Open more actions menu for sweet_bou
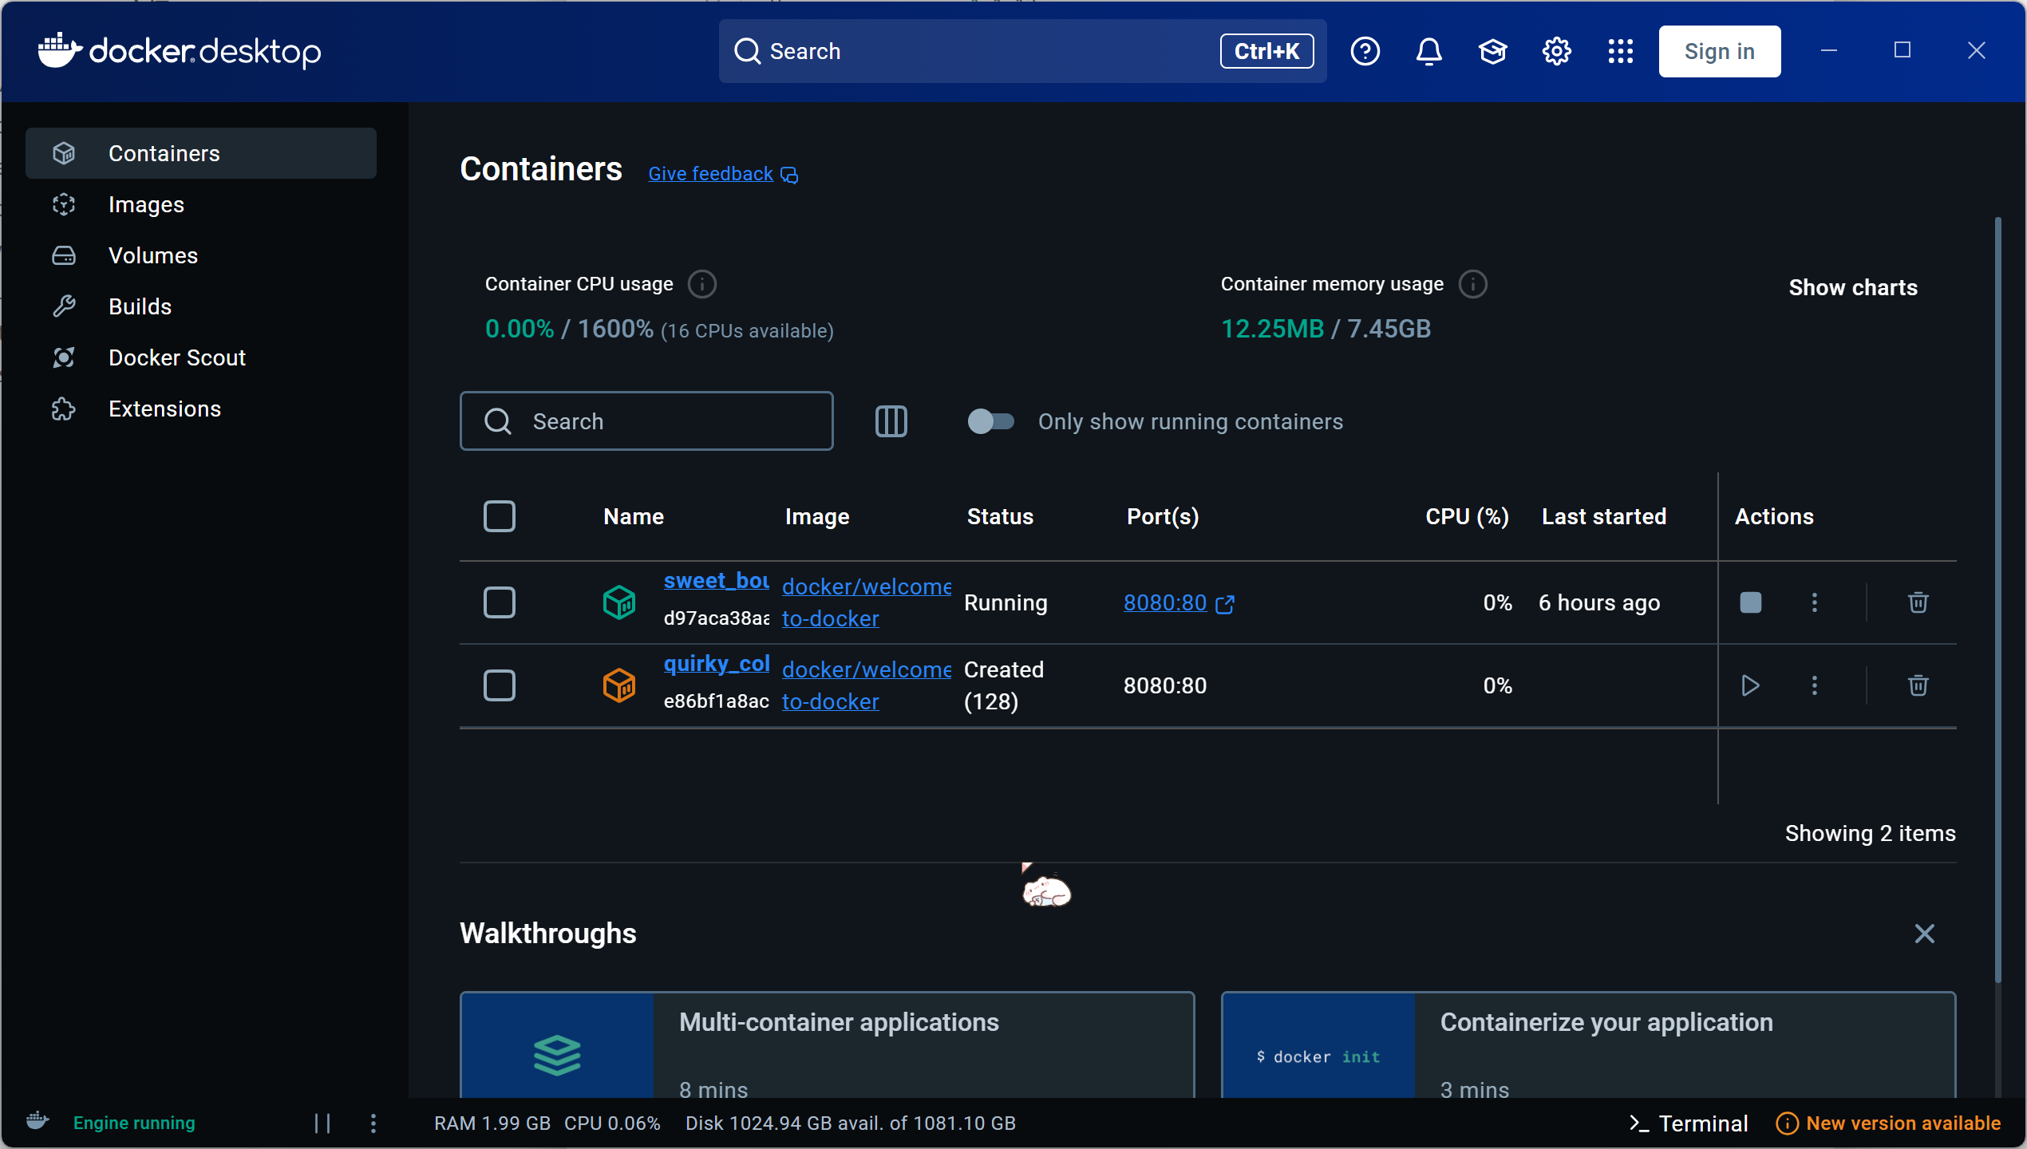This screenshot has height=1149, width=2027. pyautogui.click(x=1814, y=602)
